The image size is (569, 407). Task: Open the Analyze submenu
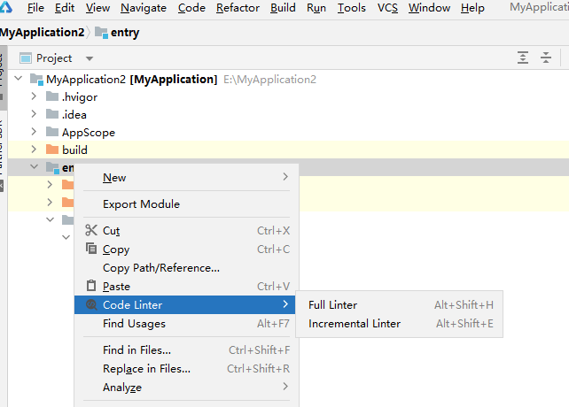[x=186, y=387]
